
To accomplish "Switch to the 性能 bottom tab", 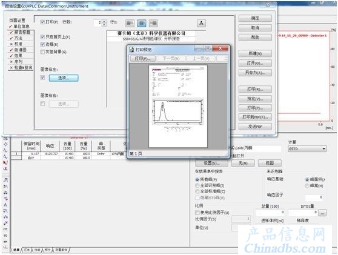I will click(38, 250).
